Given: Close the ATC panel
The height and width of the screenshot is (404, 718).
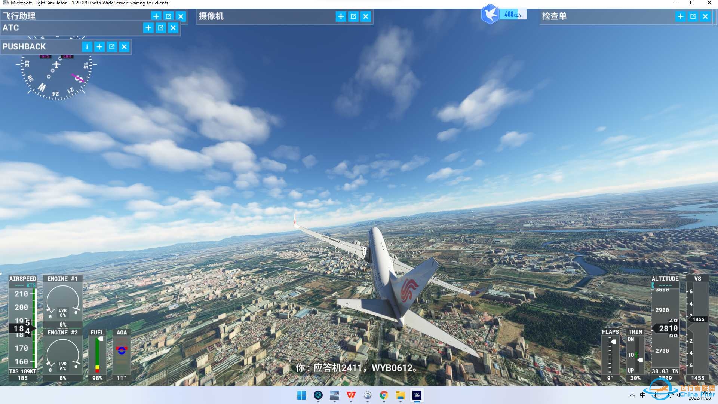Looking at the screenshot, I should pyautogui.click(x=173, y=28).
